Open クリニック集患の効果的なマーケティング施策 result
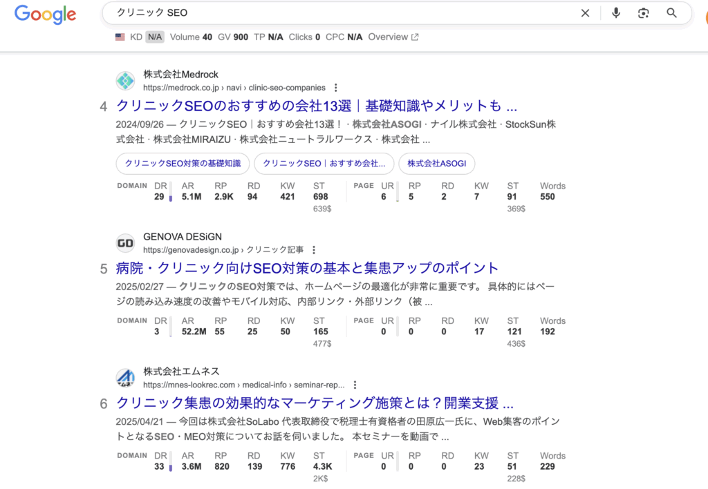Image resolution: width=708 pixels, height=489 pixels. pos(315,403)
